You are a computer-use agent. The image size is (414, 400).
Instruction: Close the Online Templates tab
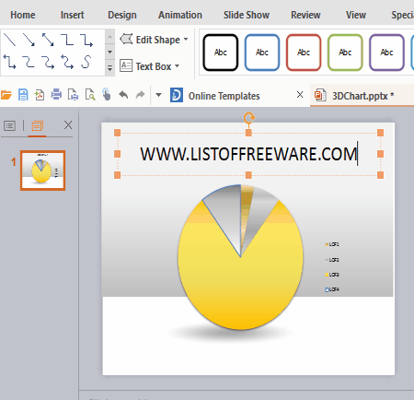click(x=300, y=95)
